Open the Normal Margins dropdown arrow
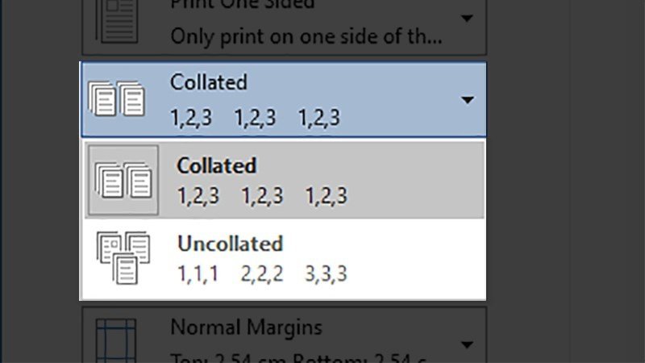 tap(467, 344)
